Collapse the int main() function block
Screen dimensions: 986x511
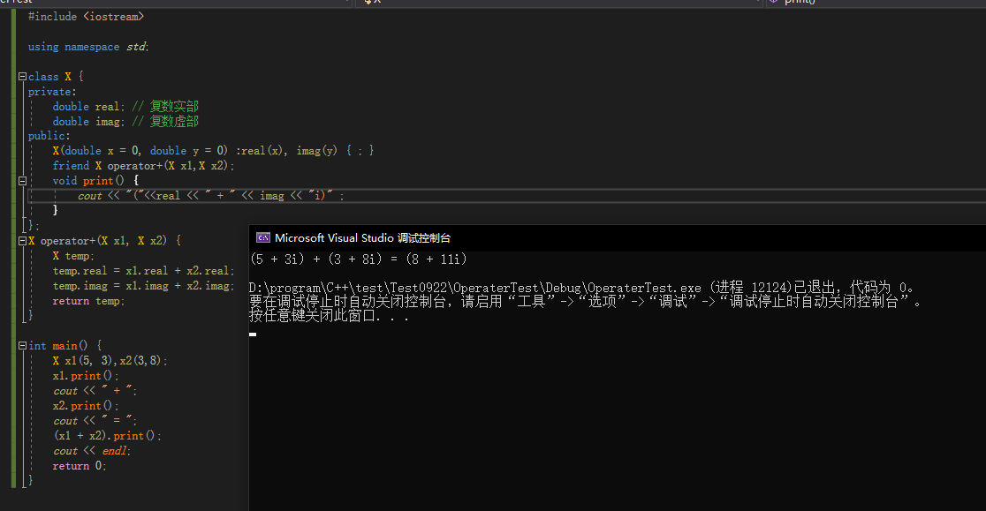pyautogui.click(x=23, y=346)
